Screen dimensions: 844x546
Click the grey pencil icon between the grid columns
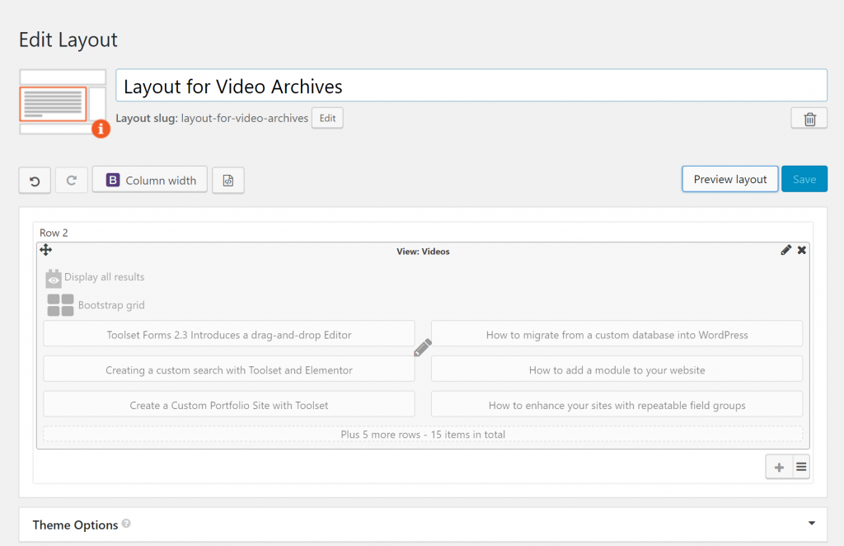pyautogui.click(x=423, y=347)
